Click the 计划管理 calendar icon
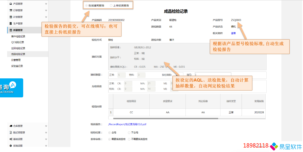 (x=11, y=17)
